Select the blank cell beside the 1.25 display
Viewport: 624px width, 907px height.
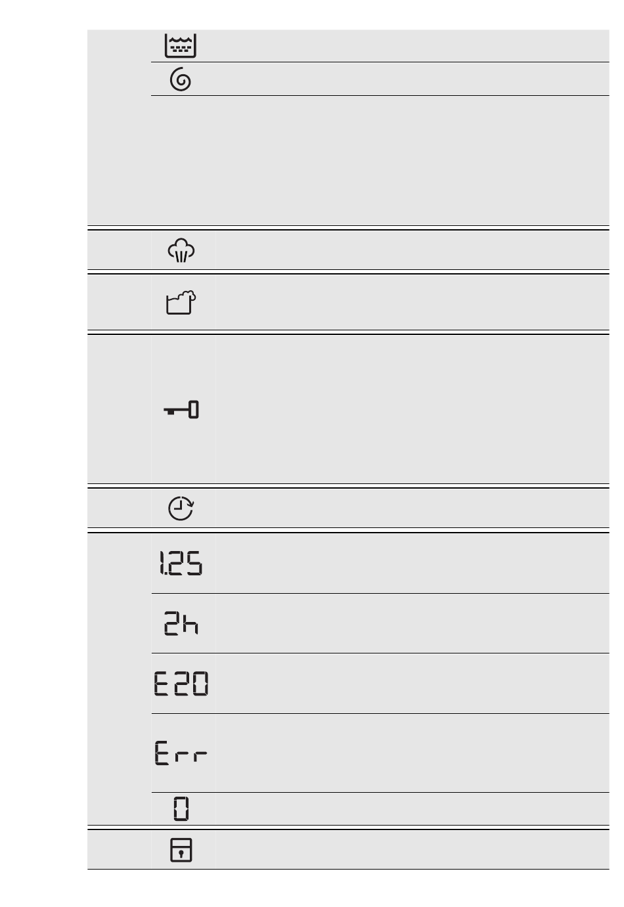pyautogui.click(x=412, y=564)
